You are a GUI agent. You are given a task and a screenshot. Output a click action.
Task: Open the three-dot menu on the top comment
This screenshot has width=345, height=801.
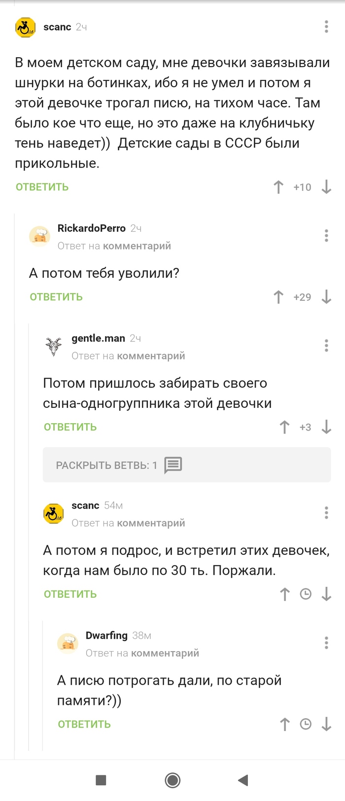326,27
